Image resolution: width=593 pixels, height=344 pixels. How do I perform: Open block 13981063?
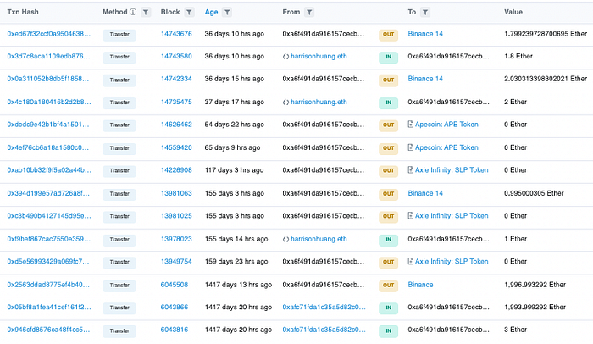click(176, 193)
